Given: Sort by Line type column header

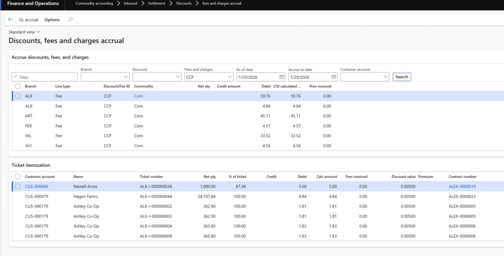Looking at the screenshot, I should click(x=63, y=86).
